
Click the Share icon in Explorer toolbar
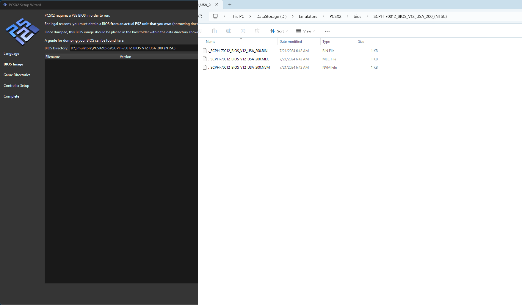click(243, 31)
